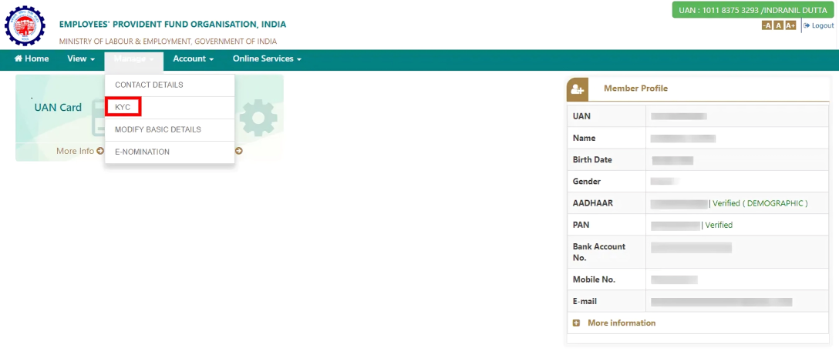Click the PAN Verified status text
The height and width of the screenshot is (351, 839).
(x=719, y=226)
